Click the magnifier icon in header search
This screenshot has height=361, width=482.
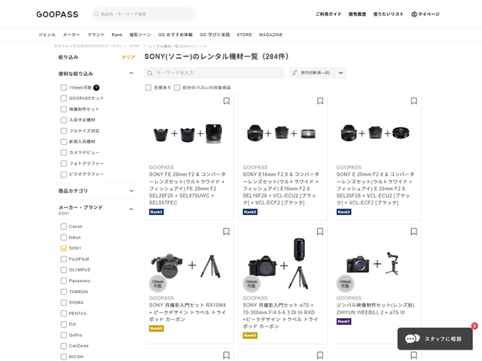pos(96,14)
